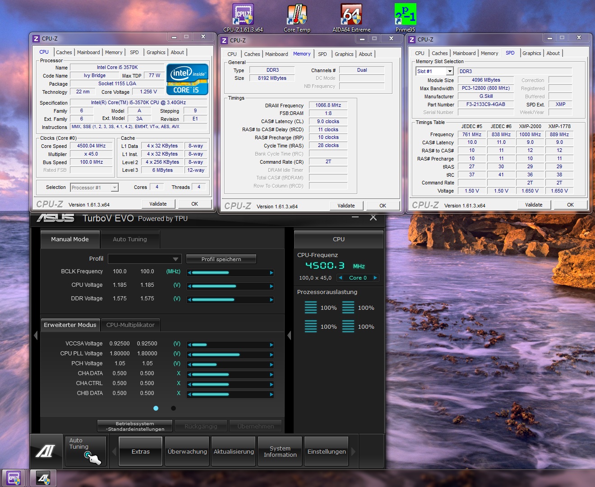Decrease VCCSA Voltage with left arrow

(x=189, y=345)
